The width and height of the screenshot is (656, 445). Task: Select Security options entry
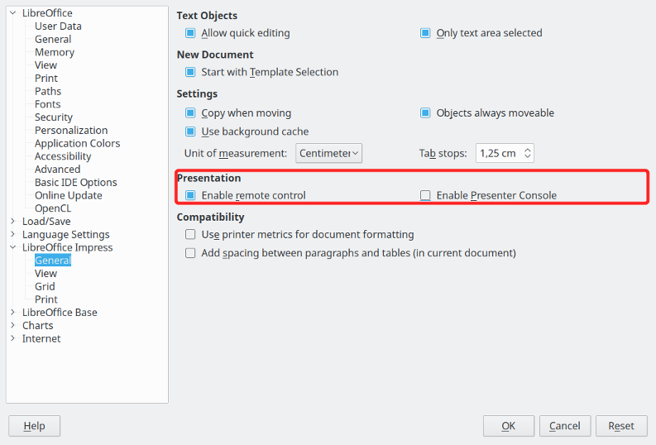(54, 117)
